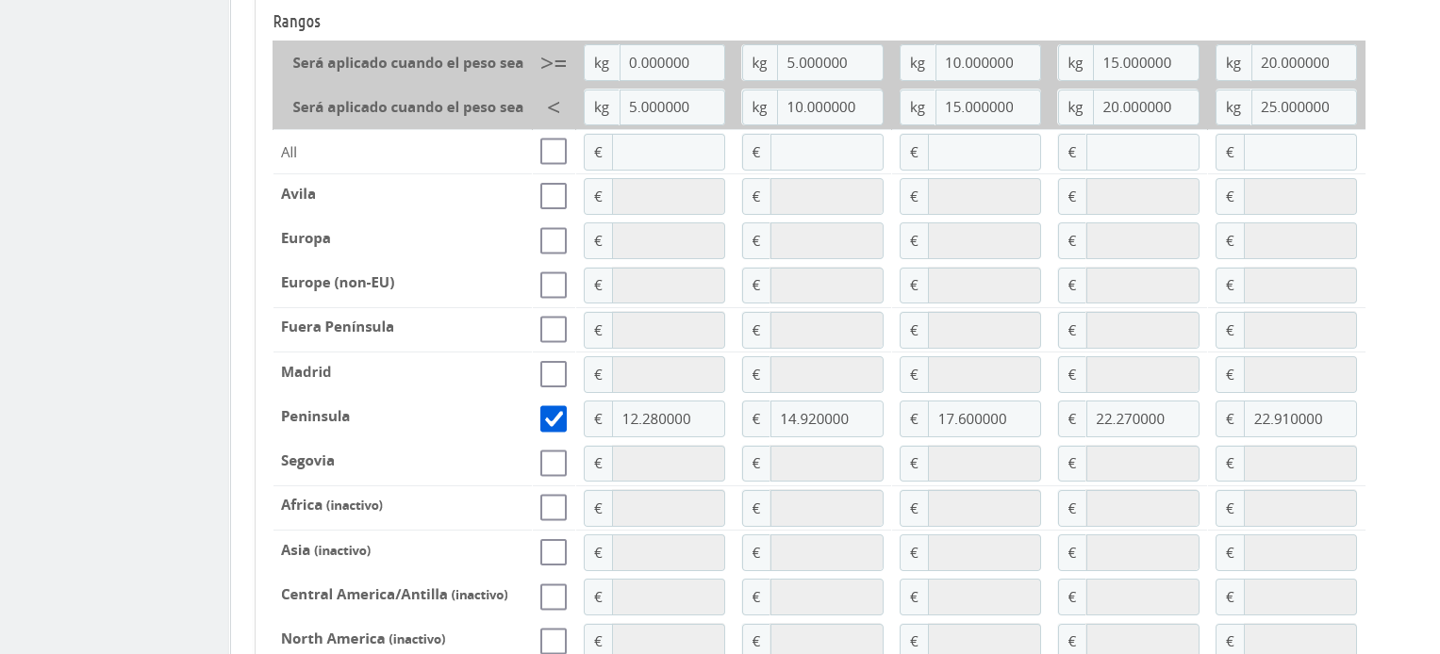Enable Europe (non-EU) zone checkbox
Screen dimensions: 1440x654
[554, 285]
